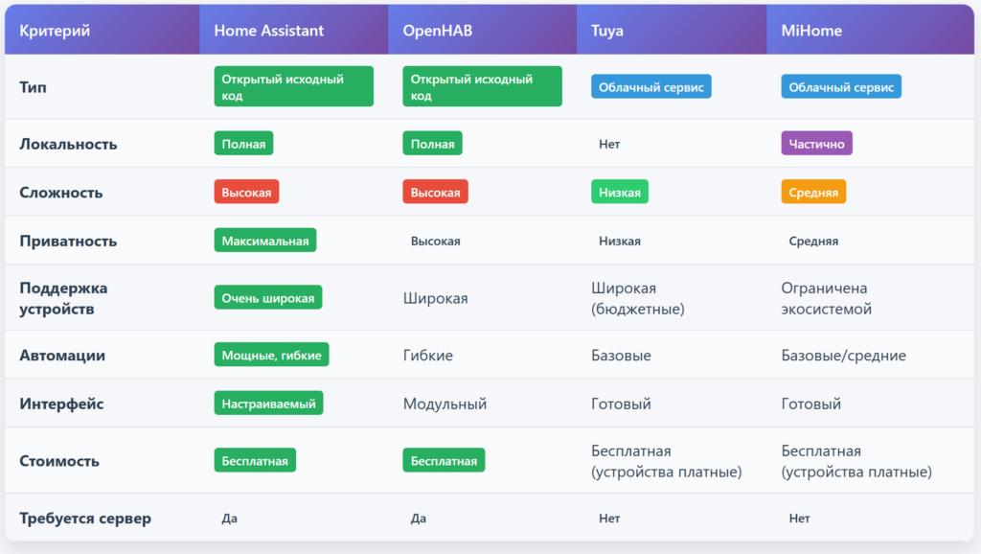Click the purple Частично badge

(x=816, y=144)
